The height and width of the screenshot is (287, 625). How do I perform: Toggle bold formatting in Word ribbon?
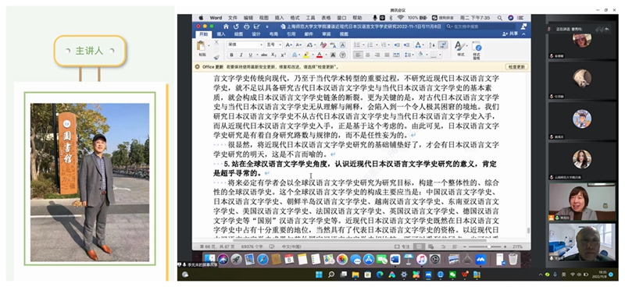(231, 55)
